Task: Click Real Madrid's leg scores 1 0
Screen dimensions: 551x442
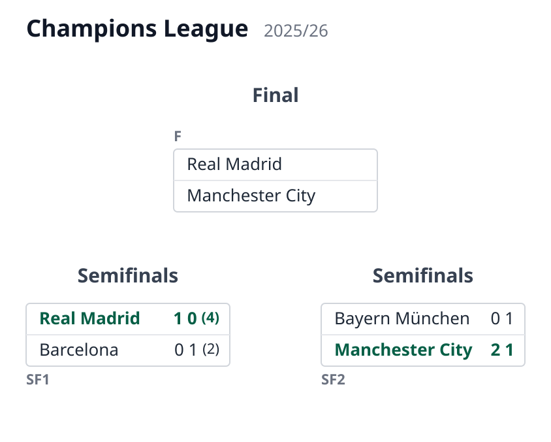Action: (185, 318)
